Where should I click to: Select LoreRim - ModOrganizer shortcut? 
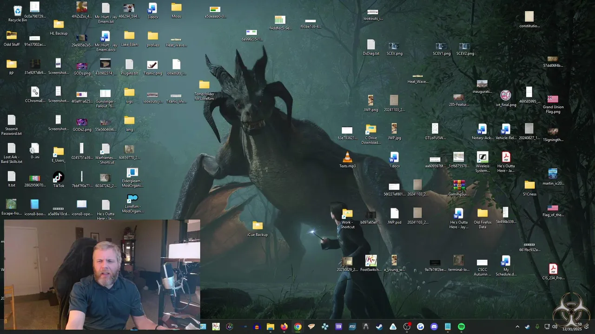click(x=132, y=204)
